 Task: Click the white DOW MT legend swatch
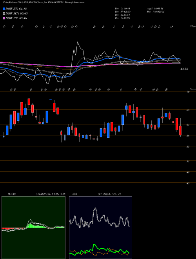click(4, 14)
